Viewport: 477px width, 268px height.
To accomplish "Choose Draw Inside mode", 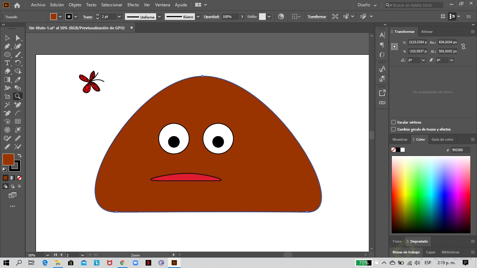I will (x=19, y=186).
